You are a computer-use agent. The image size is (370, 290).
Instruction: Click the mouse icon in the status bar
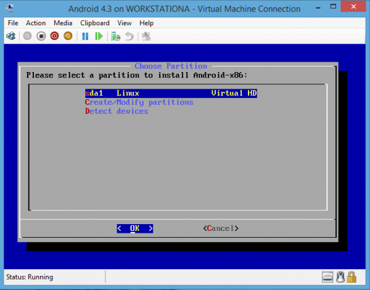(339, 277)
